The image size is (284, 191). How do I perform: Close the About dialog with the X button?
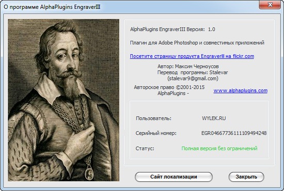[270, 4]
